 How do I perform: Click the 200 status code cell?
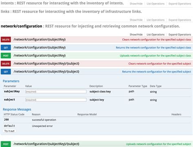pos(6,120)
